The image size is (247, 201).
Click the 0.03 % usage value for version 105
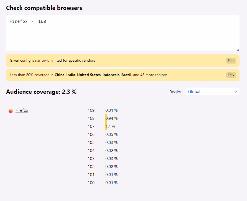pos(112,143)
